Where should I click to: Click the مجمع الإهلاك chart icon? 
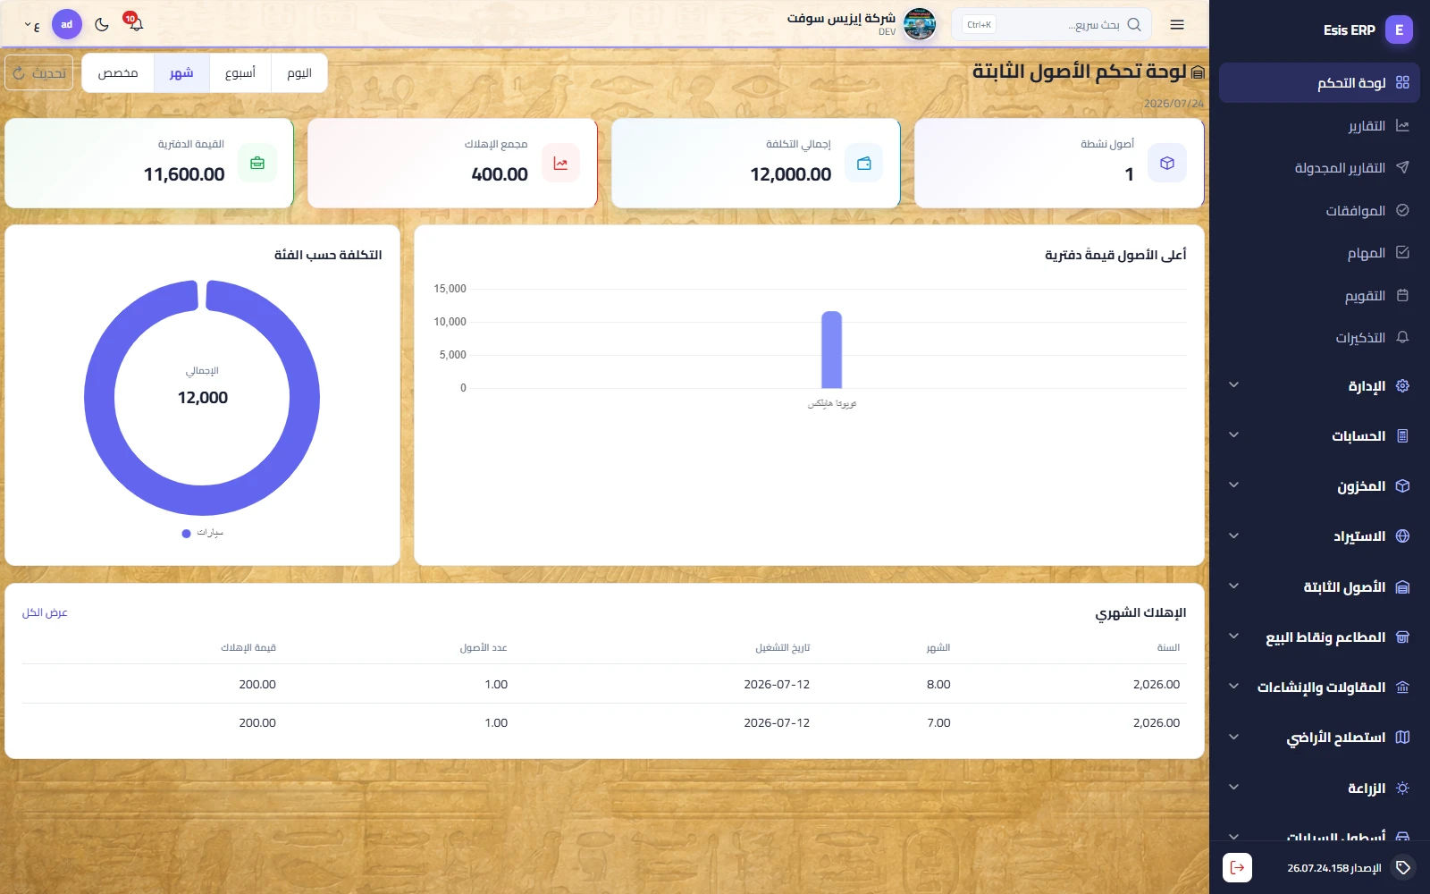coord(560,164)
